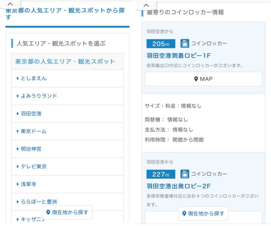Open 羽田空港出発ロビー2F locker title

pyautogui.click(x=179, y=186)
